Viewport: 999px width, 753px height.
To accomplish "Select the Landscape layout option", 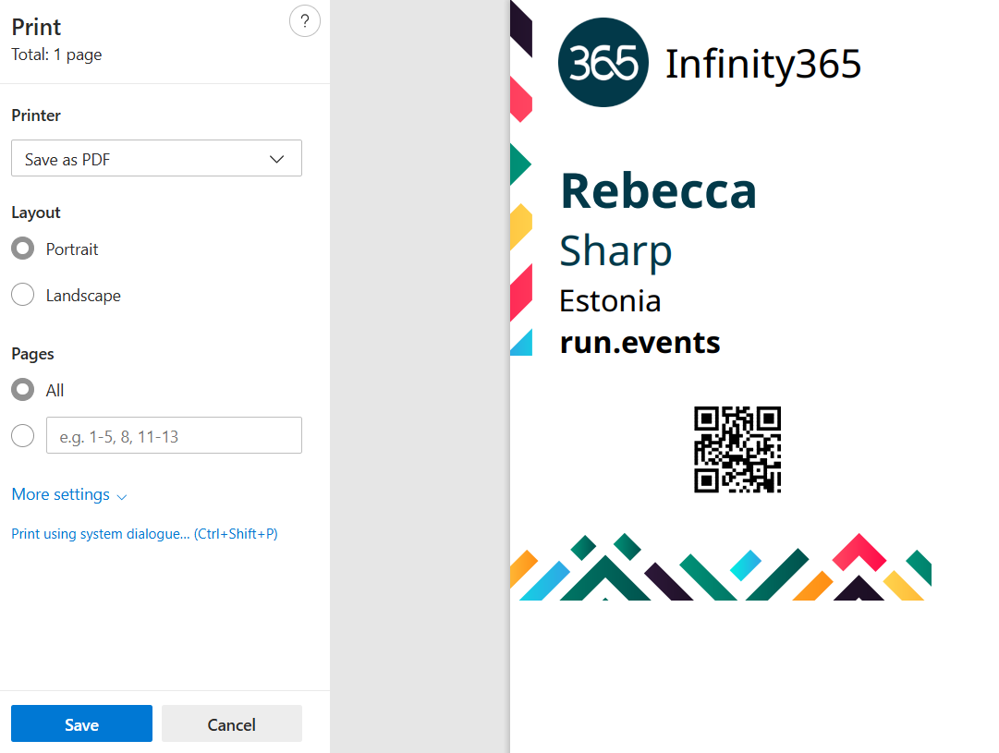I will click(x=23, y=296).
